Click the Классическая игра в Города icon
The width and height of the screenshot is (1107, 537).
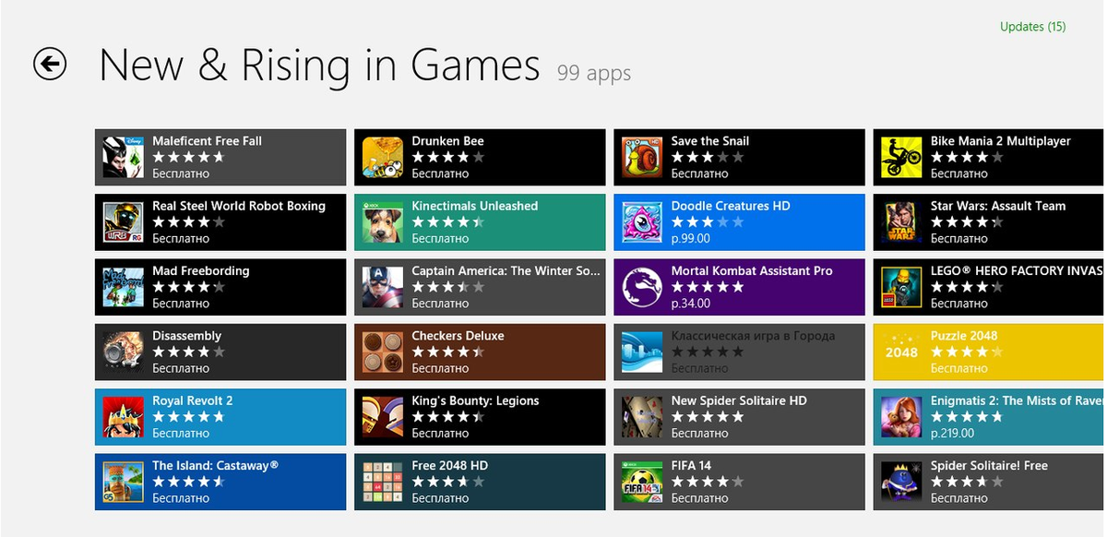tap(642, 352)
